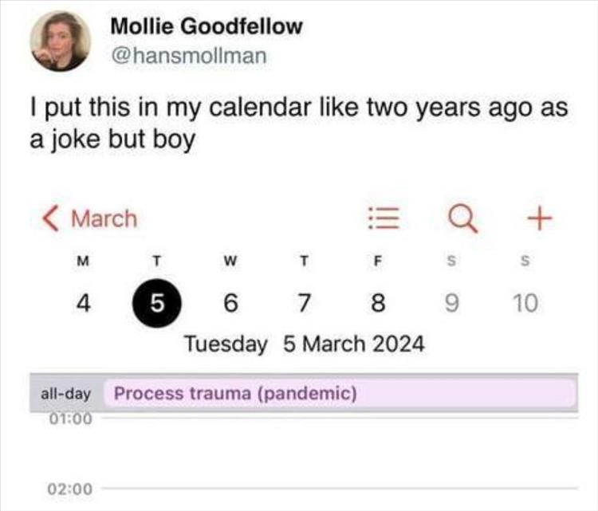Select Friday 8 in the week row
The width and height of the screenshot is (598, 511).
pyautogui.click(x=379, y=303)
